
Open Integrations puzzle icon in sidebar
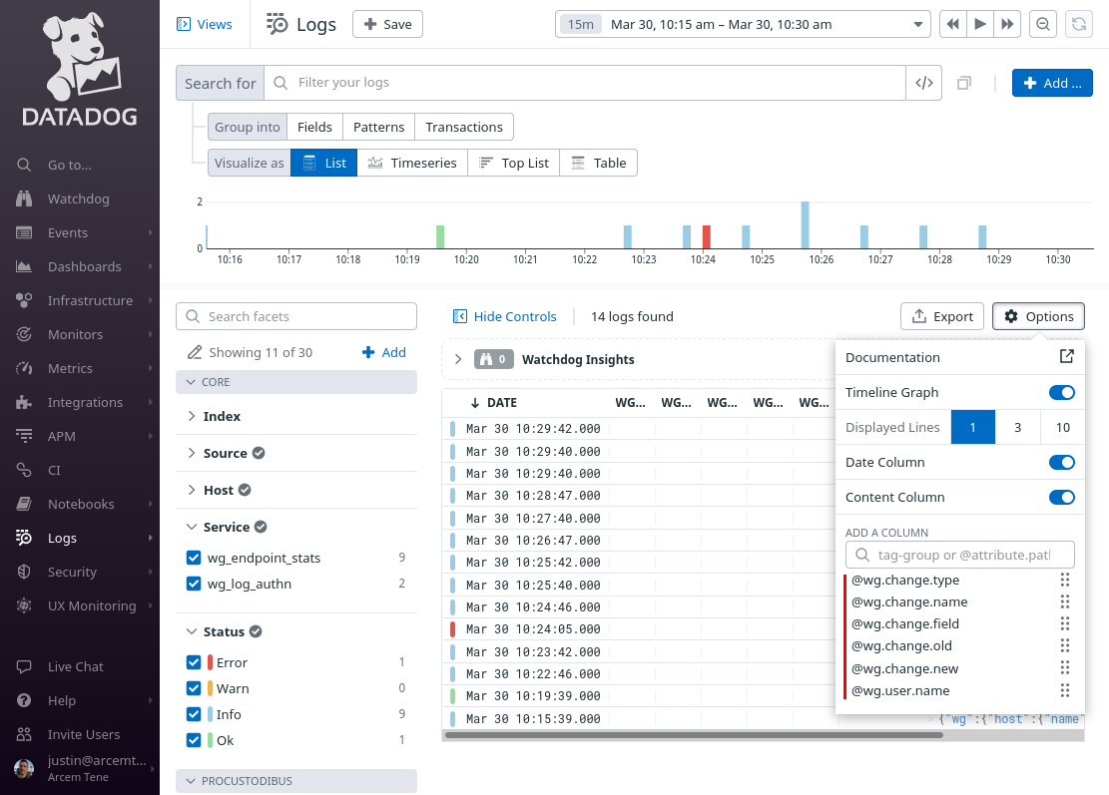(x=24, y=402)
